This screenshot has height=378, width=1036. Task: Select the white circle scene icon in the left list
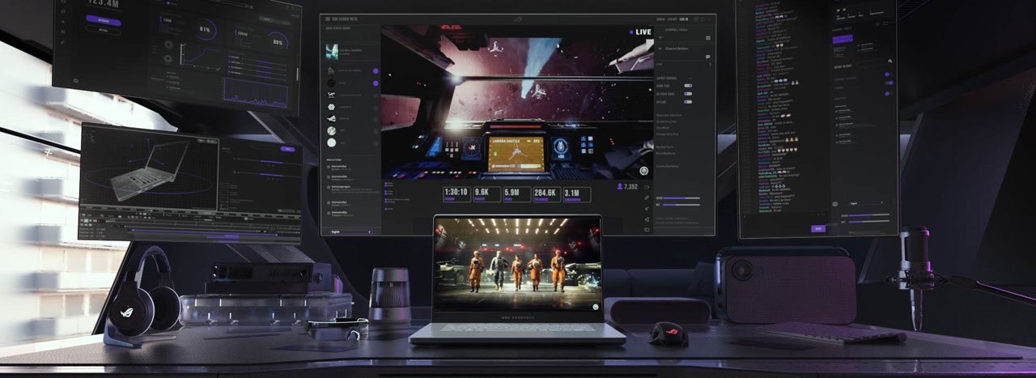pos(332,142)
